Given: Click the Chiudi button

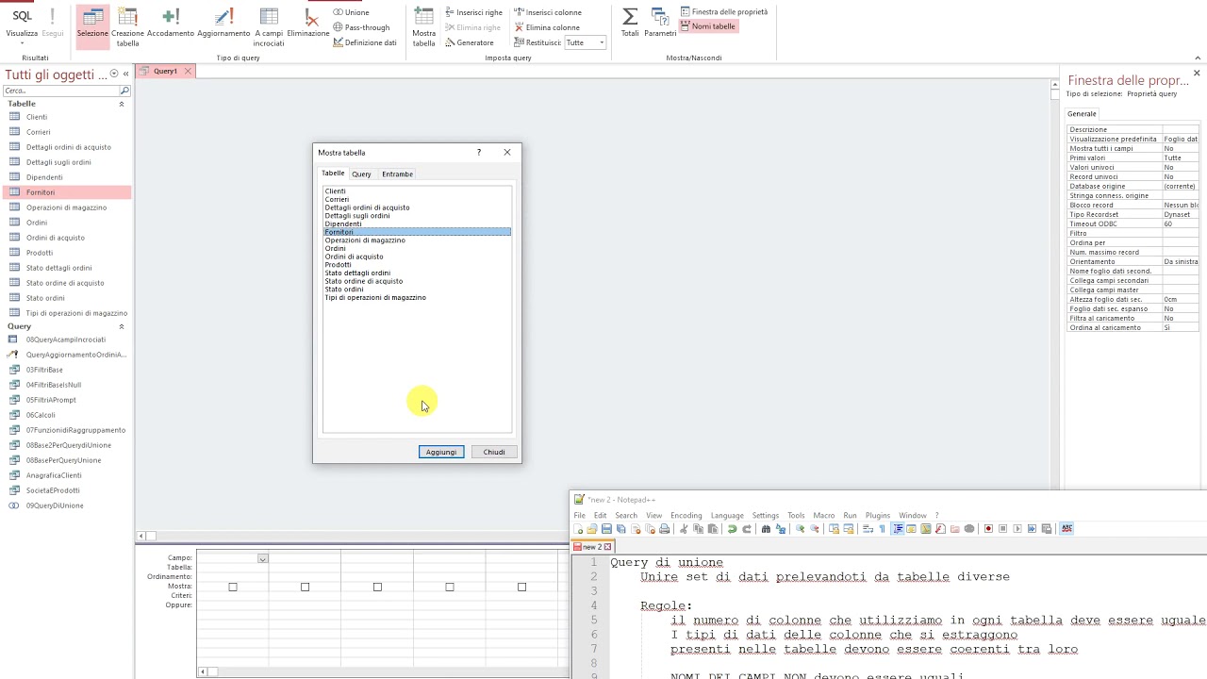Looking at the screenshot, I should click(494, 452).
